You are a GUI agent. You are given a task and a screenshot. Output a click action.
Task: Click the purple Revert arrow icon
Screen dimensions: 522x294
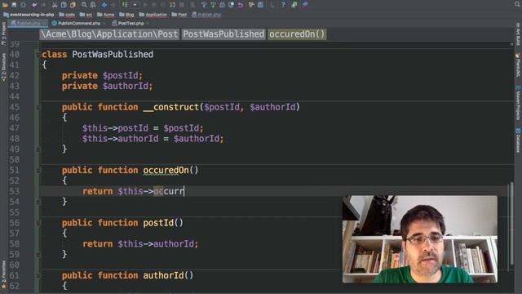click(x=241, y=5)
